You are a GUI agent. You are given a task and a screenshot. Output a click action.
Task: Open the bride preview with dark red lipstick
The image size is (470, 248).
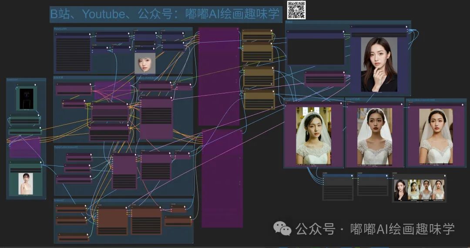(375, 136)
